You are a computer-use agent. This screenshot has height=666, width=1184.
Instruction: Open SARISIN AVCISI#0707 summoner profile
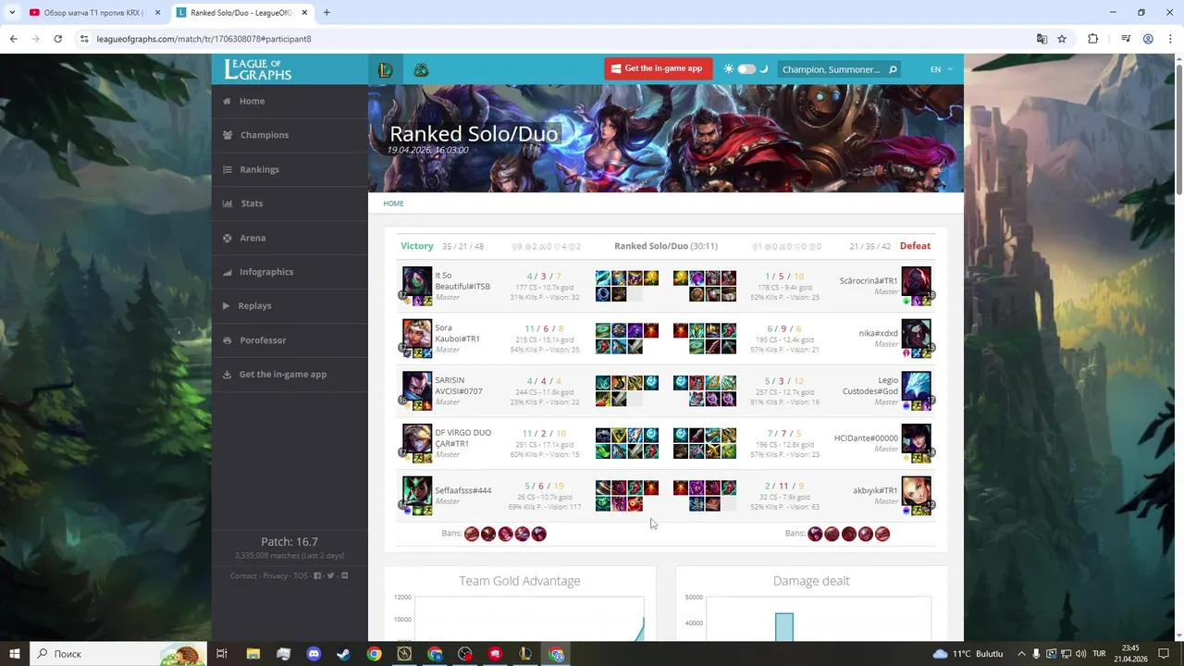pyautogui.click(x=459, y=386)
